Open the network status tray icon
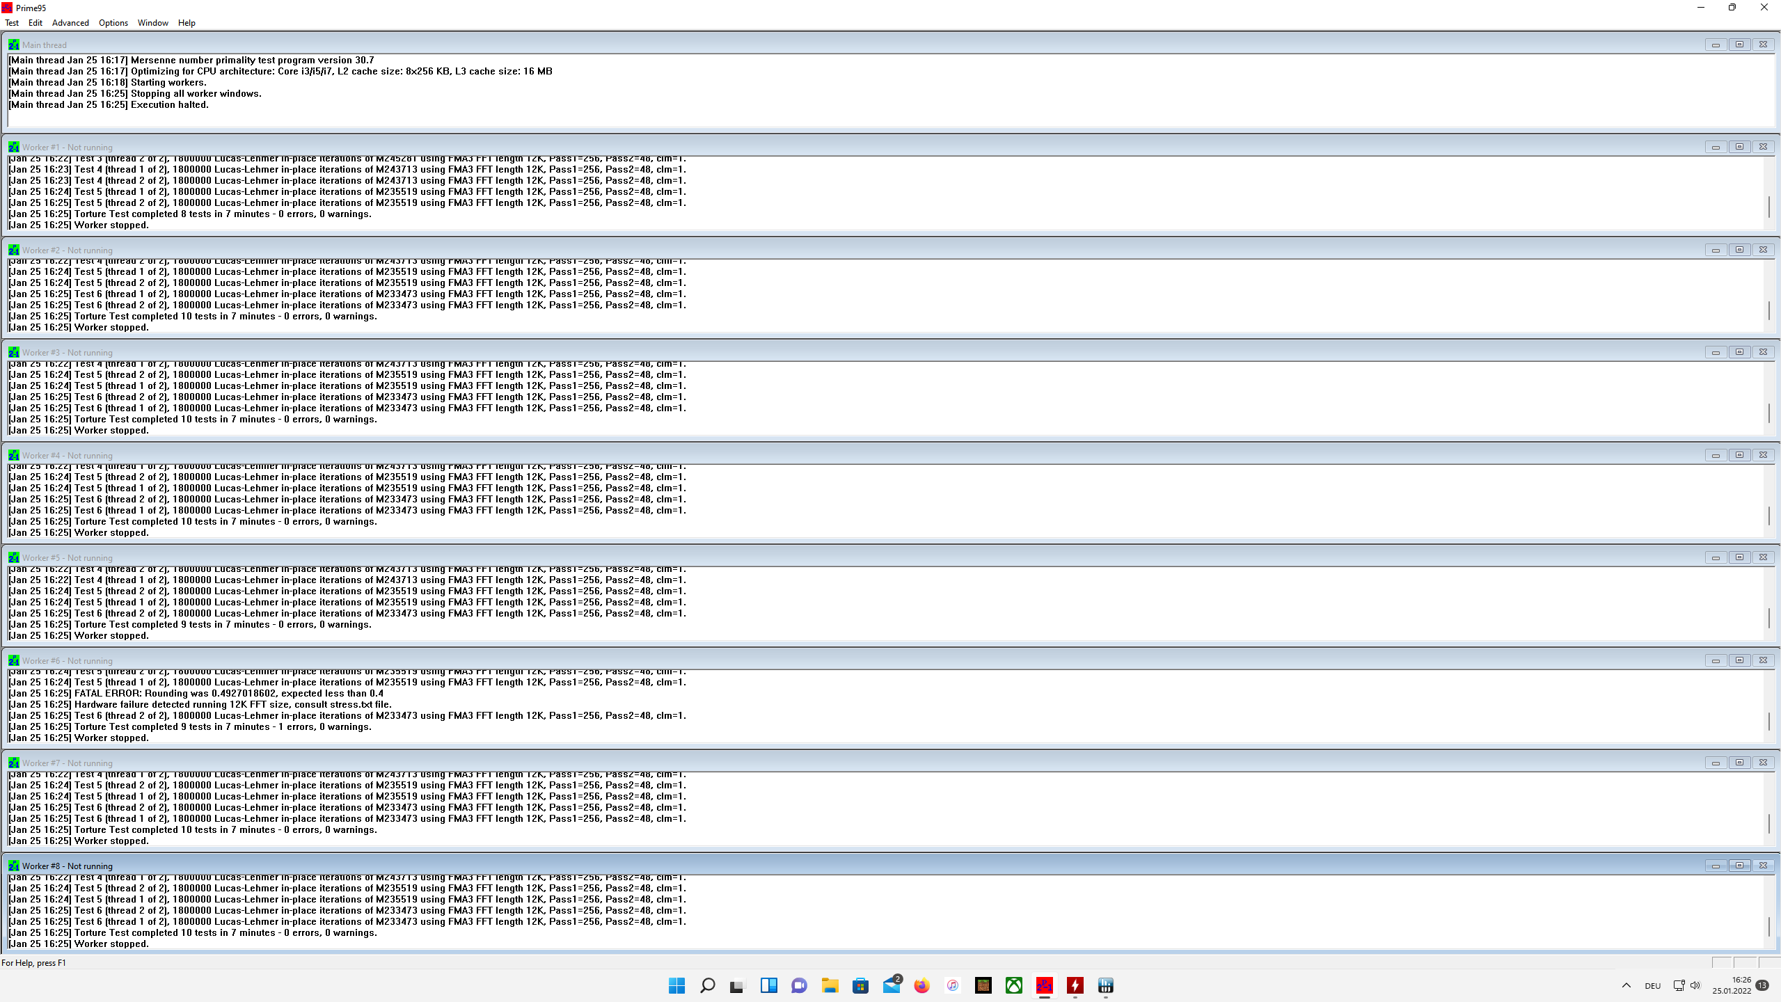1781x1002 pixels. point(1679,985)
